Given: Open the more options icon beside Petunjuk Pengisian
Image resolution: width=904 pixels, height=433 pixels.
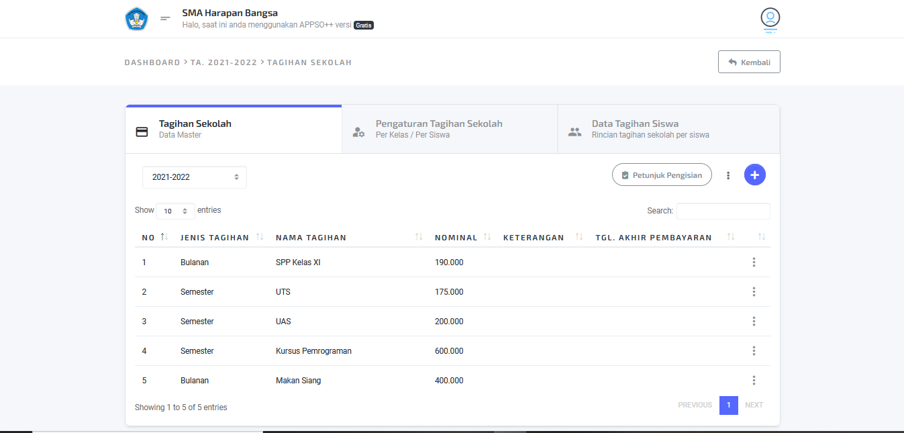Looking at the screenshot, I should coord(728,175).
